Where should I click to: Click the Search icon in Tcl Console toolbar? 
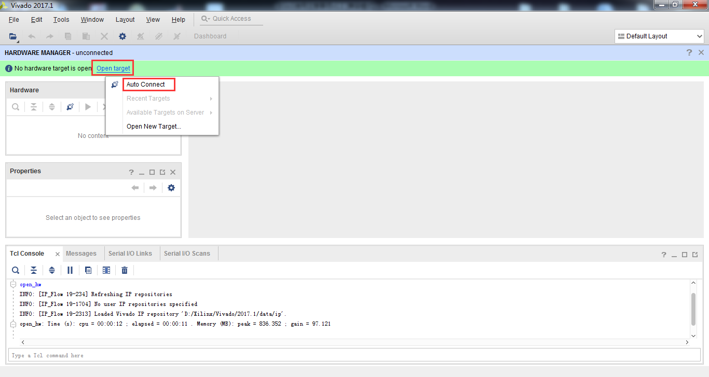[x=16, y=270]
